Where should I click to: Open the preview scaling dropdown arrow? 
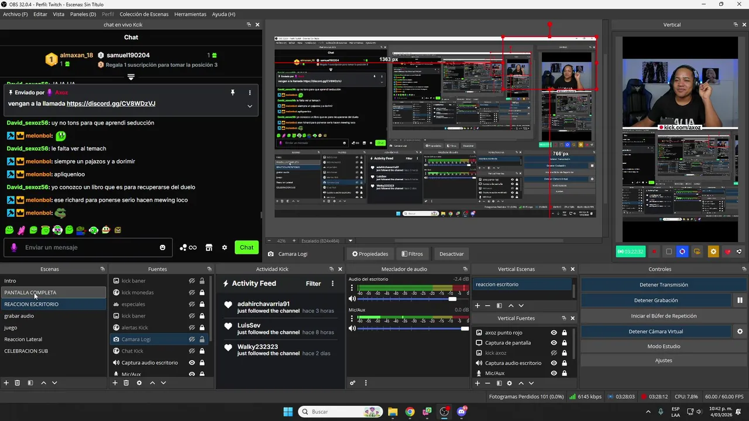click(351, 240)
